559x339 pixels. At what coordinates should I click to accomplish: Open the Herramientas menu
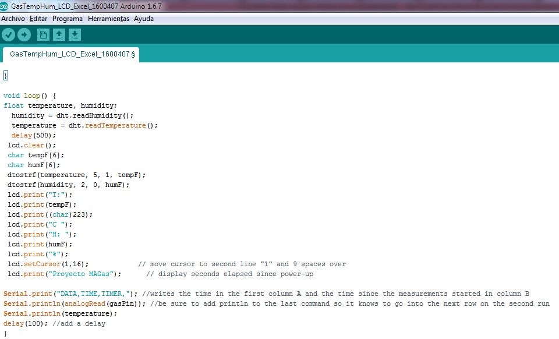pyautogui.click(x=108, y=19)
